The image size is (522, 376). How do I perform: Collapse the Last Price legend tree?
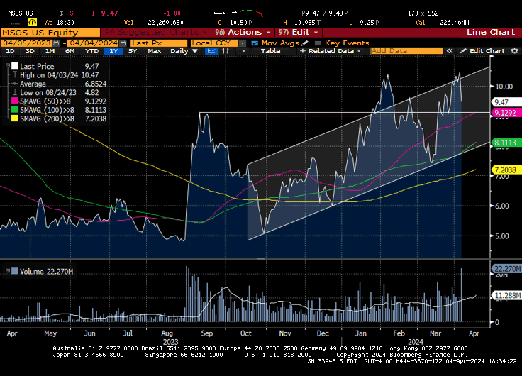tap(7, 66)
